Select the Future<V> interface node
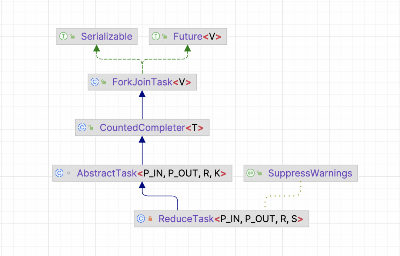The image size is (400, 256). [x=188, y=36]
